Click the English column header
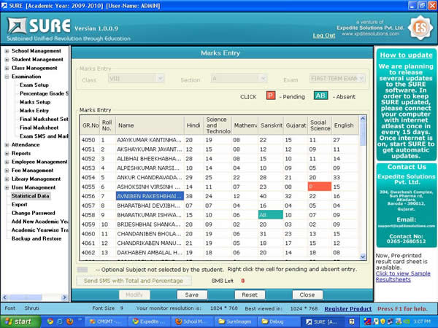Image resolution: width=438 pixels, height=328 pixels. pos(345,125)
